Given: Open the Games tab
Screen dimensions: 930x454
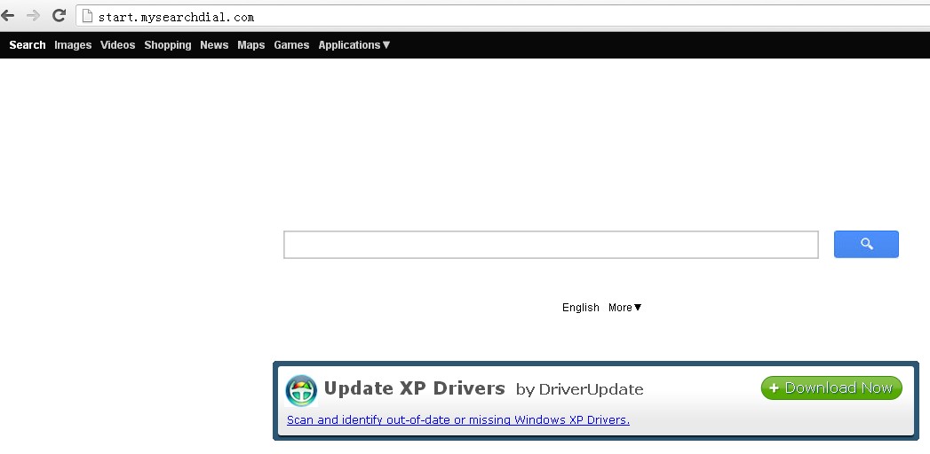Looking at the screenshot, I should (291, 45).
